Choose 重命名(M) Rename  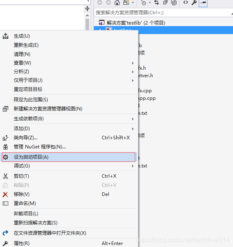tap(69, 203)
